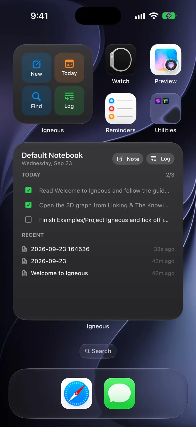Tap the 9:41 clock
This screenshot has height=427, width=196.
point(39,16)
